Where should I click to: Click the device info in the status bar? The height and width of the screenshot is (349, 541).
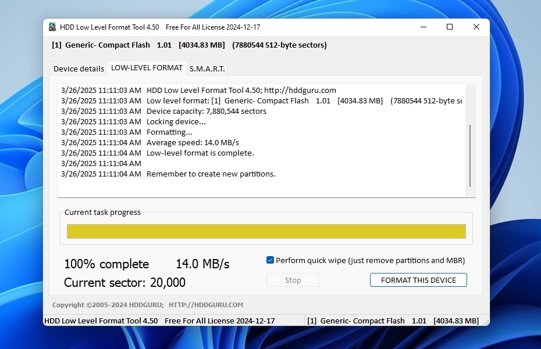(x=392, y=320)
